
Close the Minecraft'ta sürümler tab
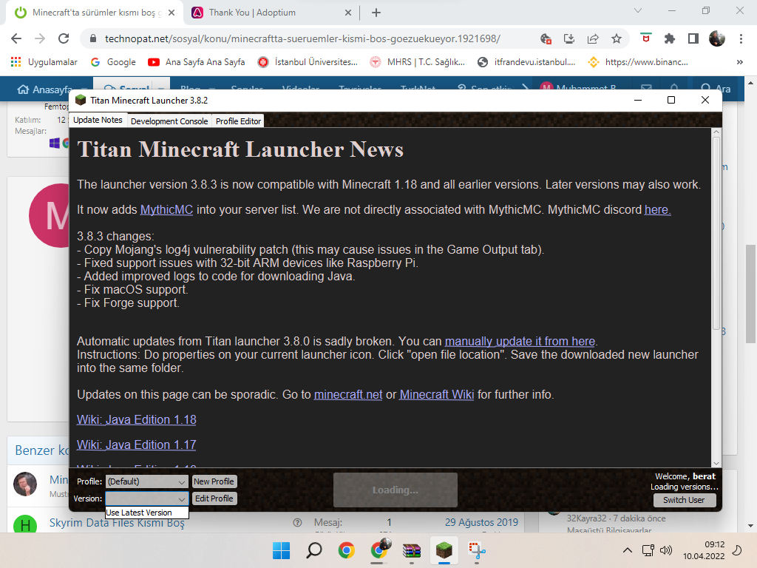tap(172, 13)
